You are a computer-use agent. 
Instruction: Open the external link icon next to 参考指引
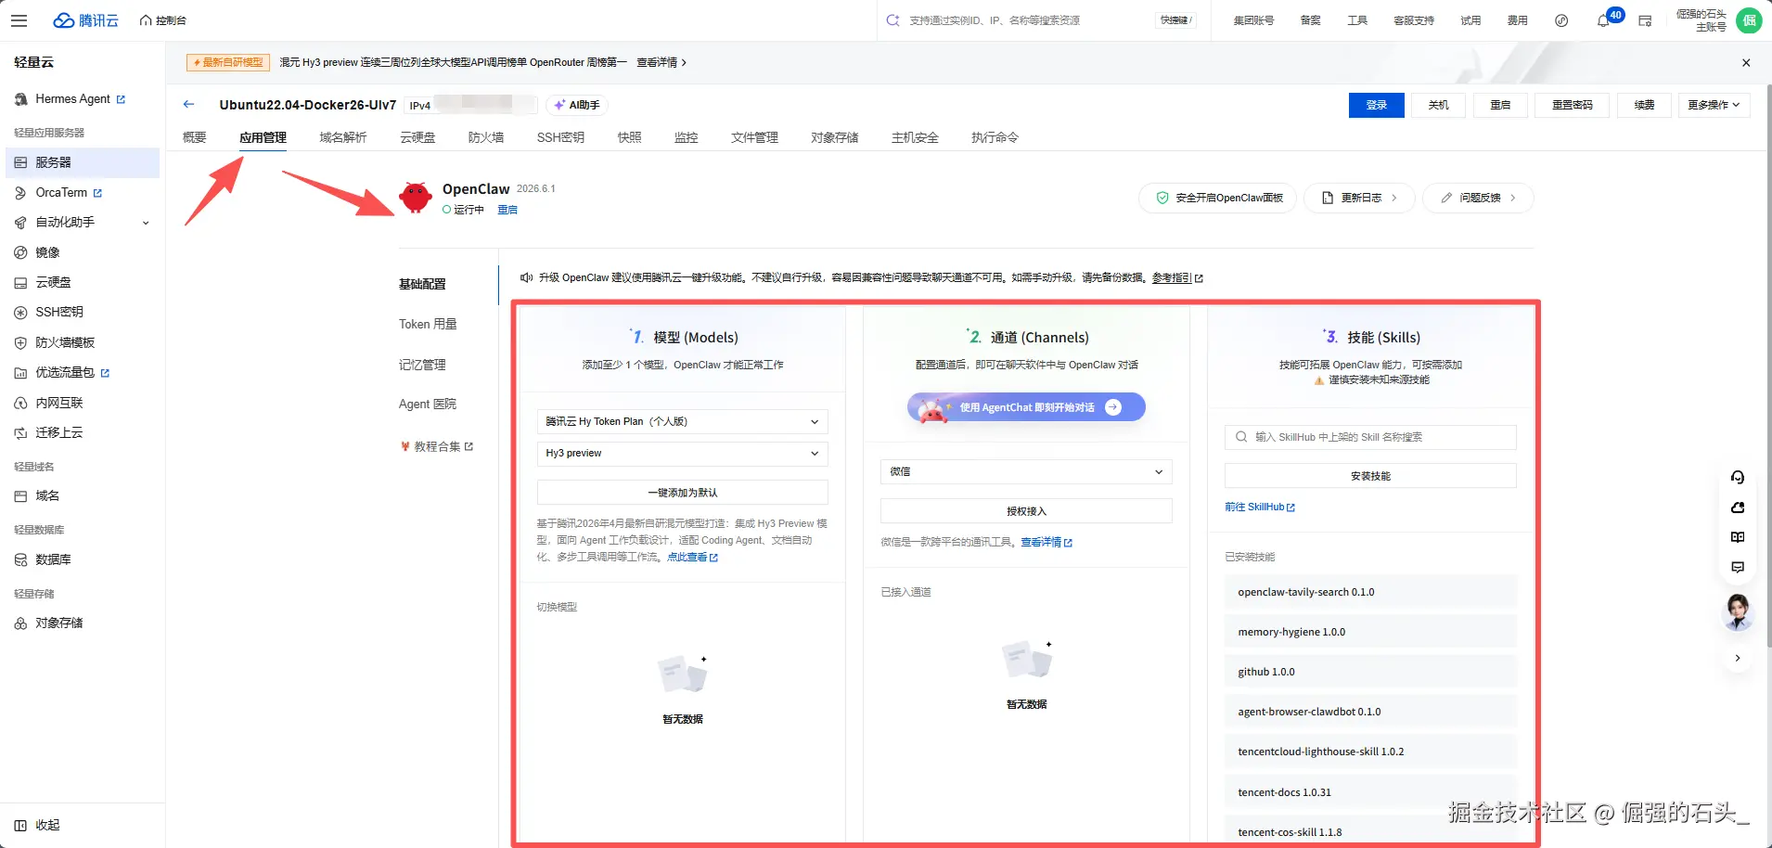(x=1199, y=278)
